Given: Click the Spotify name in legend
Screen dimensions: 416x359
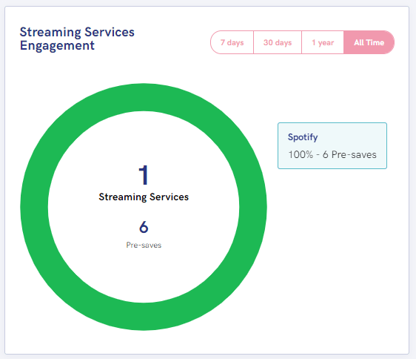Looking at the screenshot, I should tap(303, 137).
